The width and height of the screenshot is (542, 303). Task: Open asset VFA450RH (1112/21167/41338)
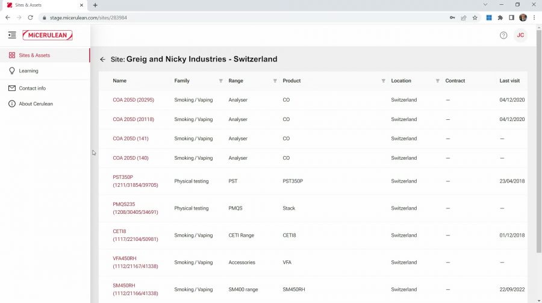coord(135,262)
